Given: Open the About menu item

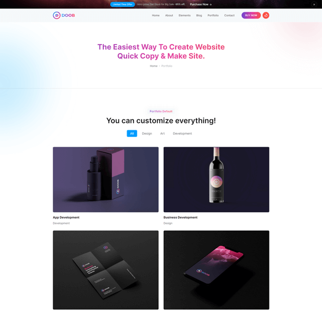Looking at the screenshot, I should 169,15.
